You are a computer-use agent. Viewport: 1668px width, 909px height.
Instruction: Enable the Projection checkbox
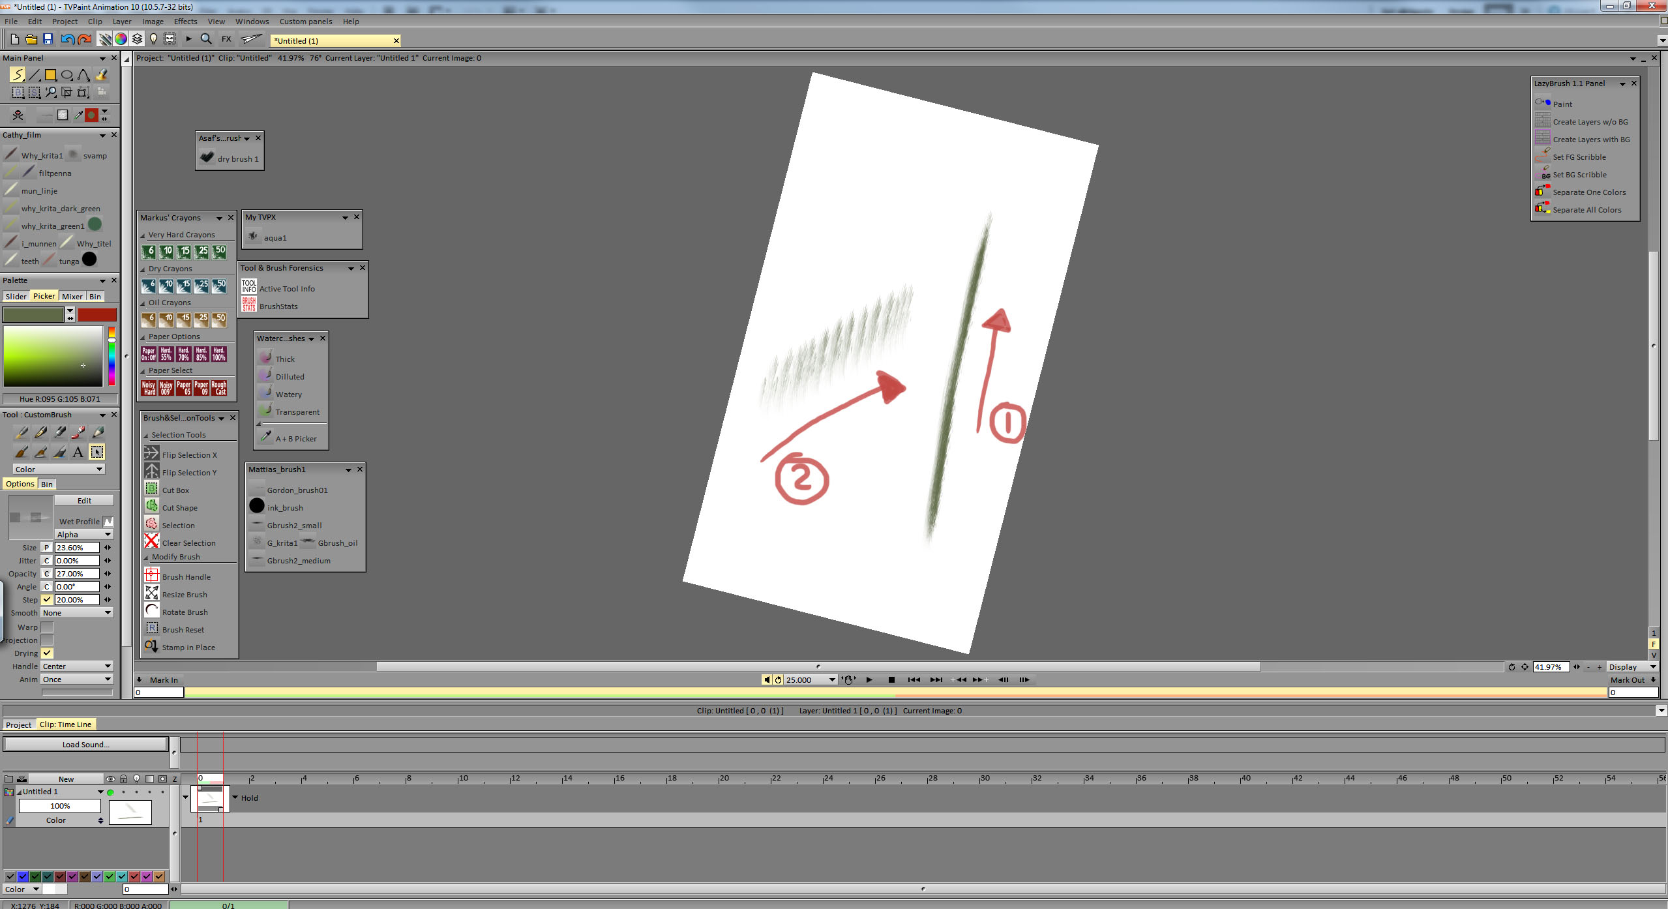[47, 640]
